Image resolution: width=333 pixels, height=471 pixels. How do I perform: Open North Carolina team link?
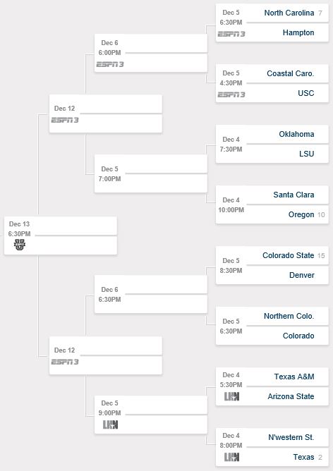[x=289, y=13]
